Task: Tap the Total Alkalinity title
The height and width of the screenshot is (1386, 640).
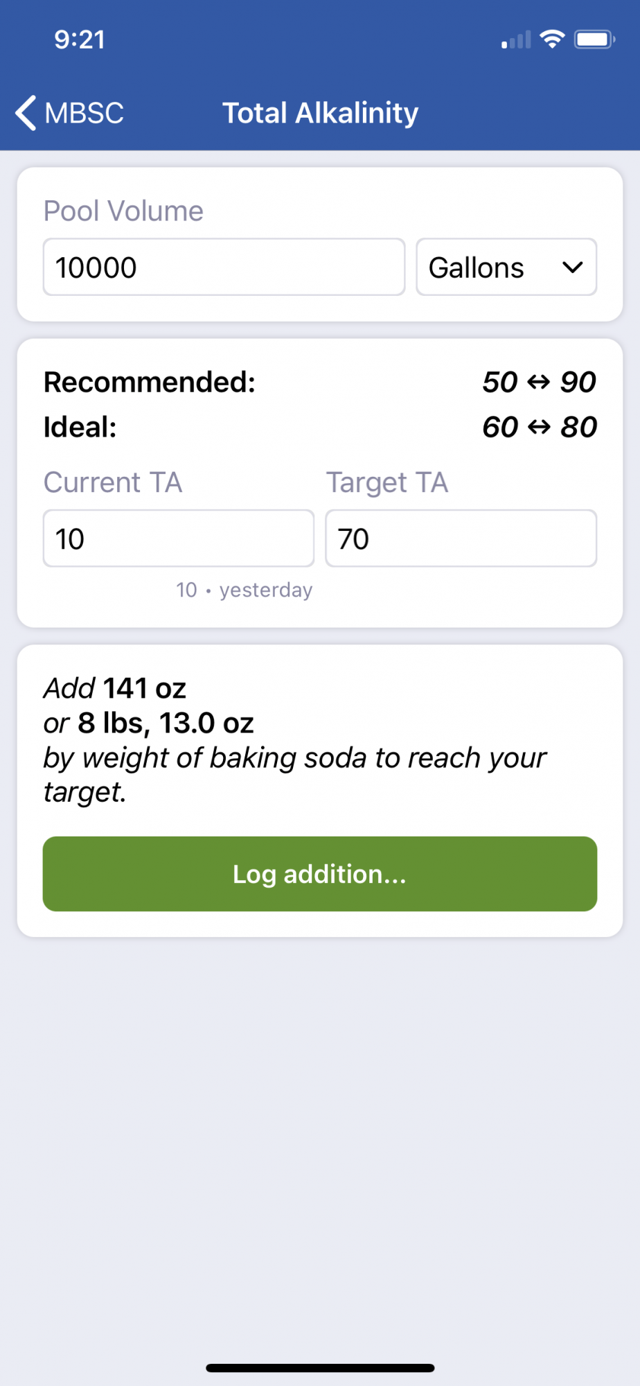Action: click(320, 113)
